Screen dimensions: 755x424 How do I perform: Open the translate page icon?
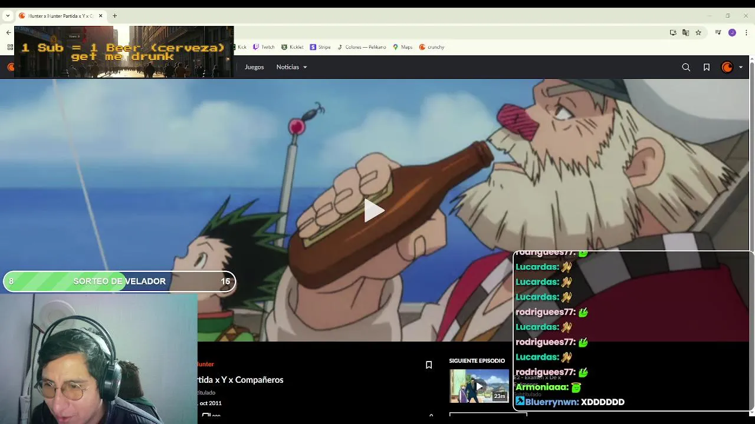685,32
